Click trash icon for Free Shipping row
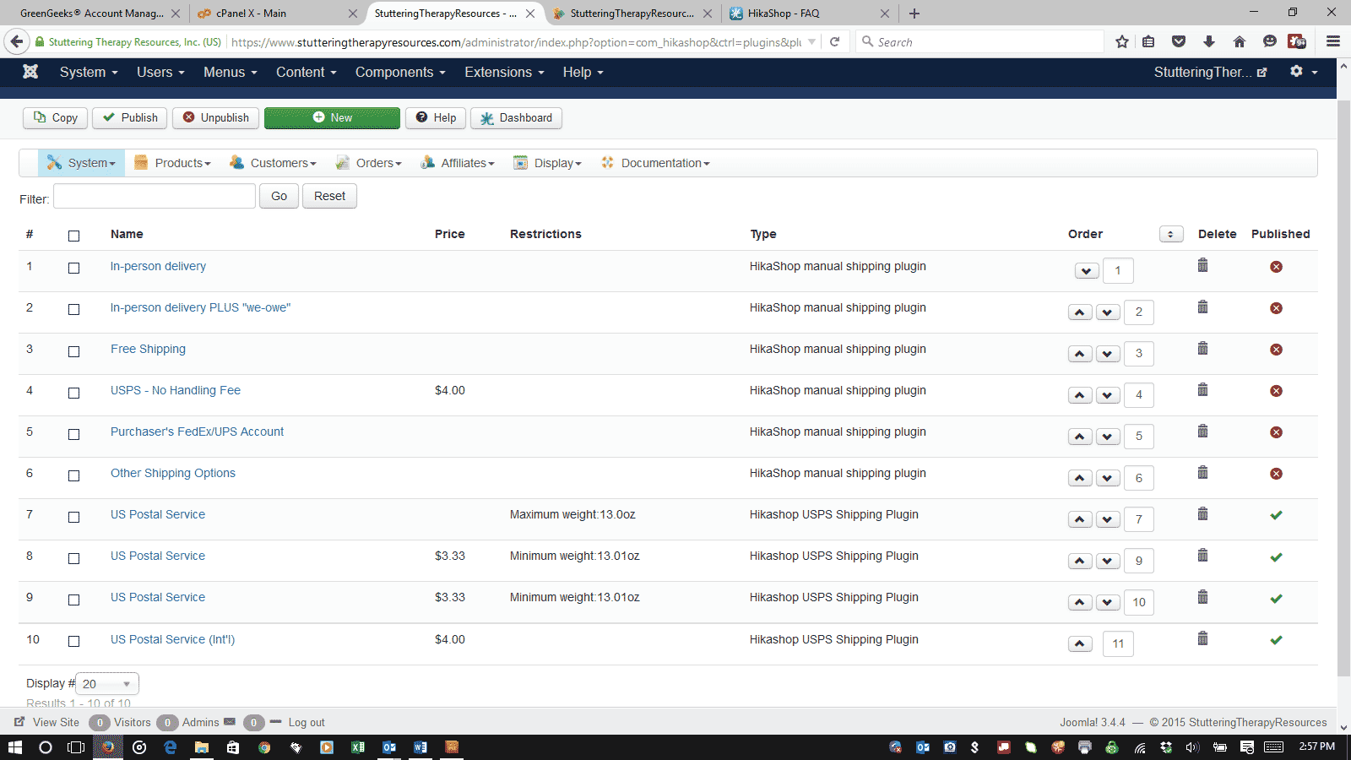This screenshot has width=1351, height=760. coord(1202,348)
